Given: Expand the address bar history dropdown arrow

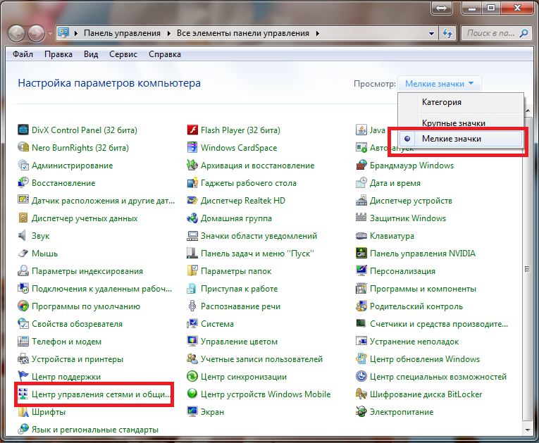Looking at the screenshot, I should point(431,34).
